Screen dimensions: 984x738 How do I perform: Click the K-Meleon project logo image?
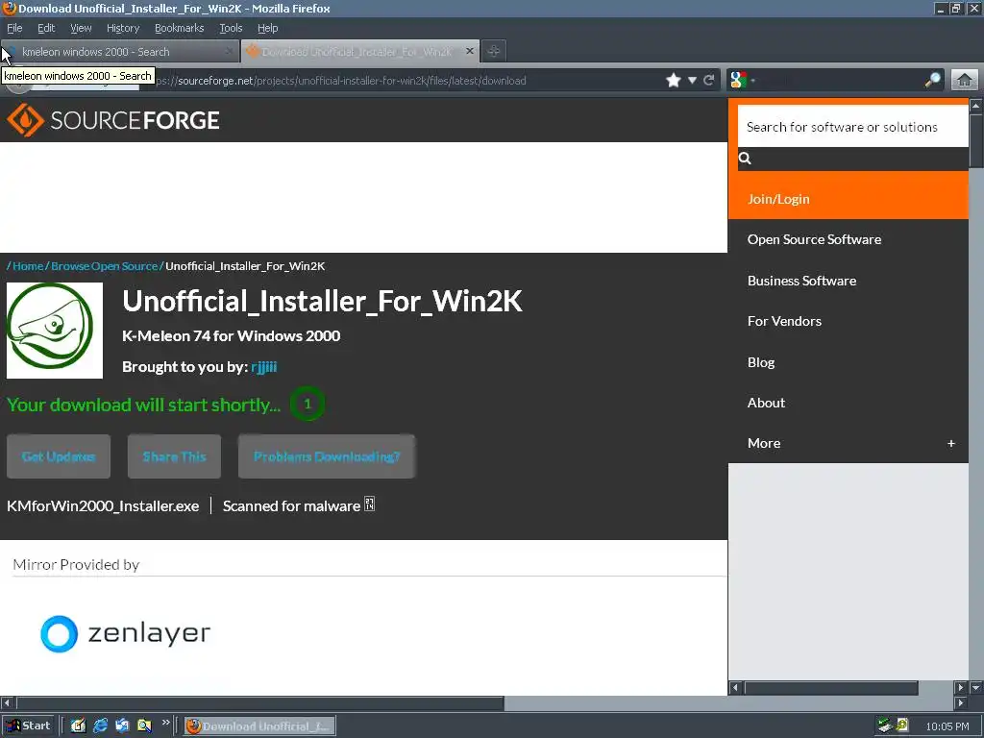[x=55, y=331]
